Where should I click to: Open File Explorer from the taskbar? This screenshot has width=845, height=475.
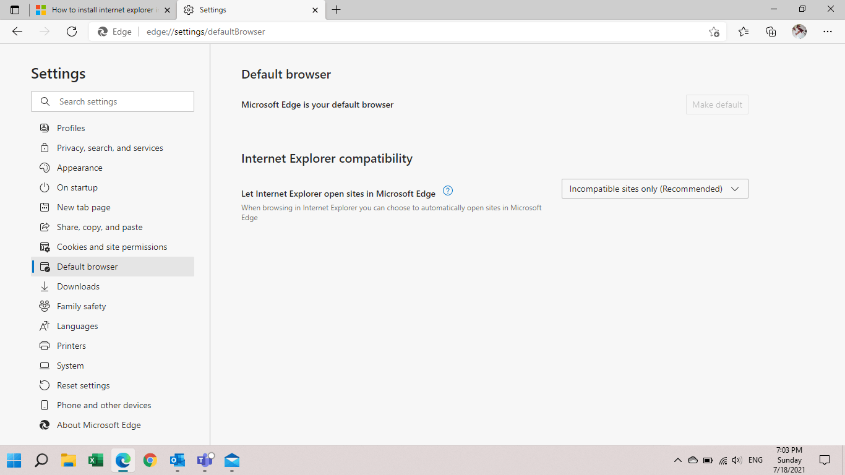(68, 460)
